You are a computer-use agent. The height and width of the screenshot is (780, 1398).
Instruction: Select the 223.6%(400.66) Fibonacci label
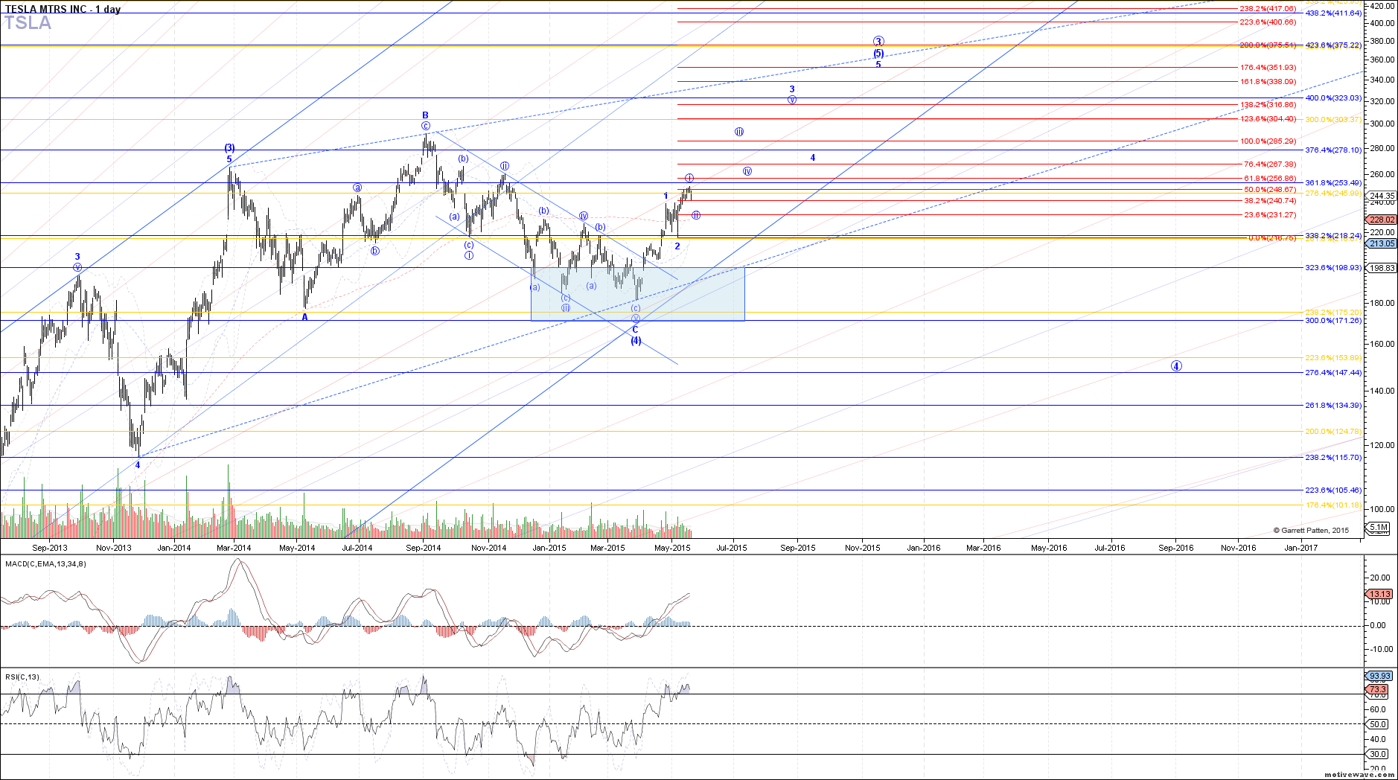(1268, 22)
